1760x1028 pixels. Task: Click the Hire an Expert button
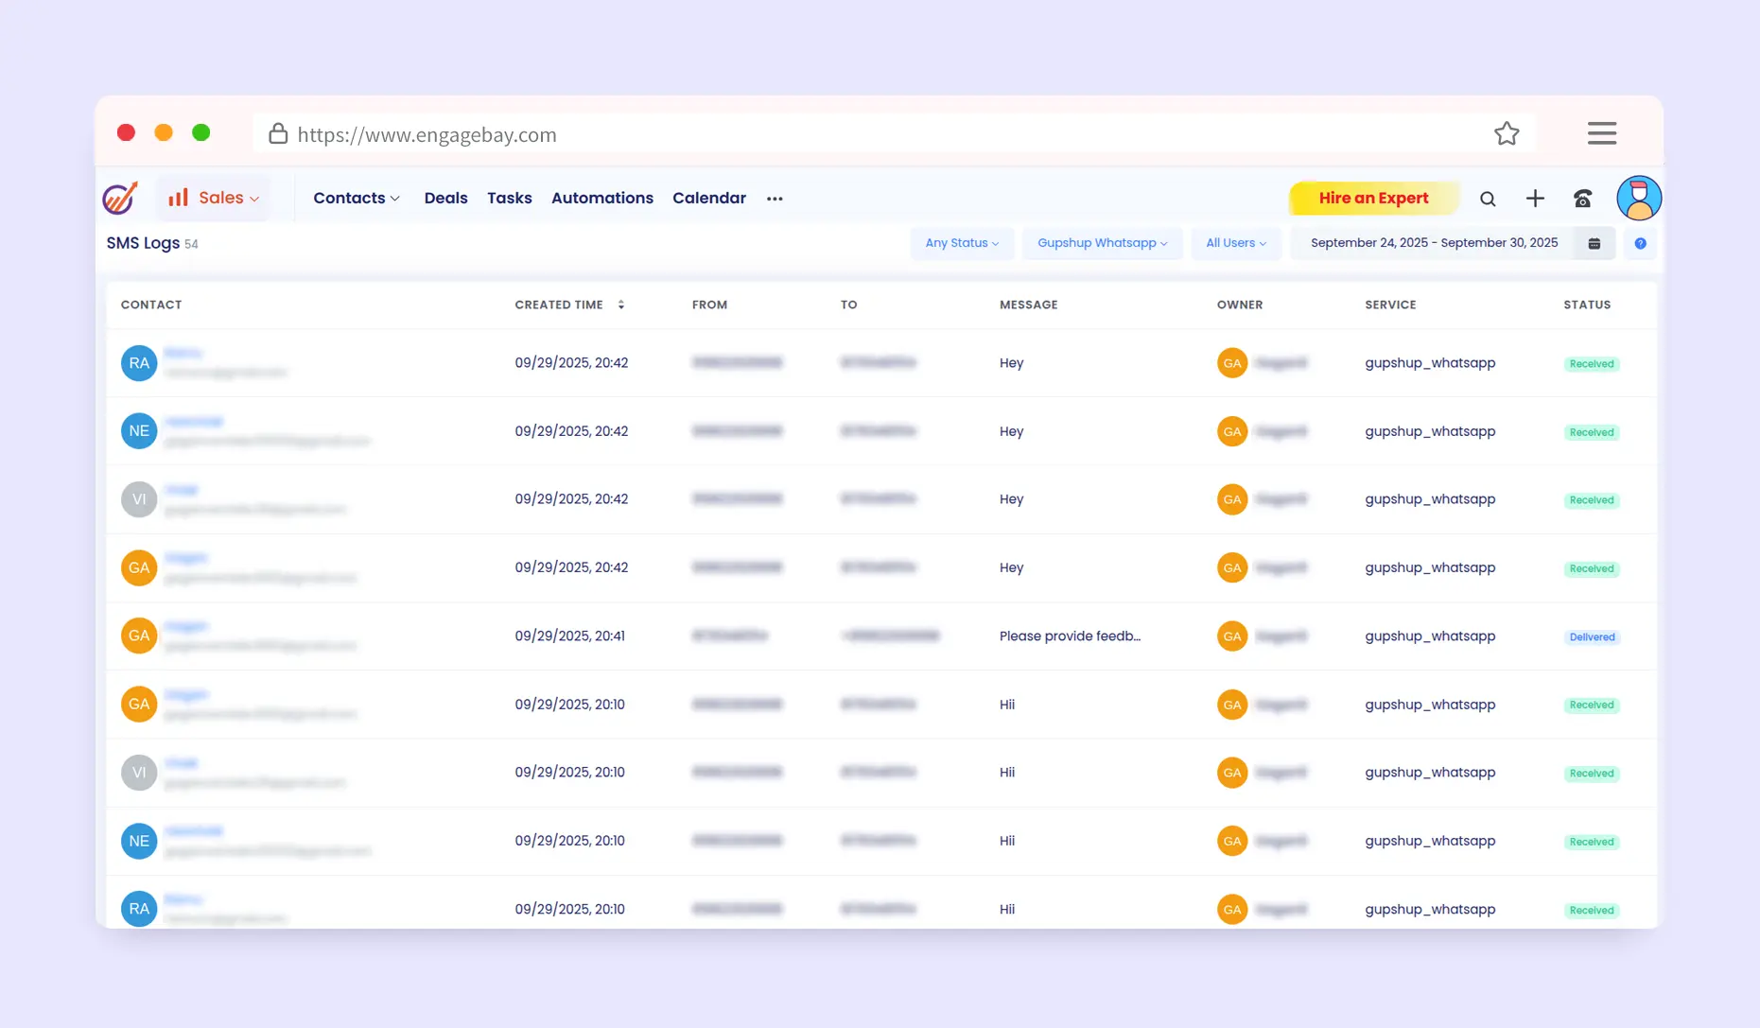[1373, 199]
